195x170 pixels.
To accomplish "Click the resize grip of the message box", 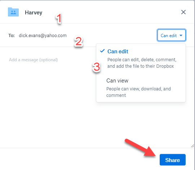I will pyautogui.click(x=192, y=146).
